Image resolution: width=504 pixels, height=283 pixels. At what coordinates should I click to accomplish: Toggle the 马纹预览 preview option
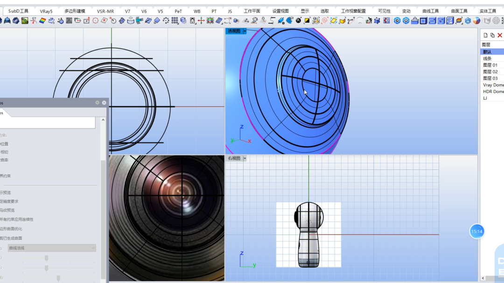(7, 210)
